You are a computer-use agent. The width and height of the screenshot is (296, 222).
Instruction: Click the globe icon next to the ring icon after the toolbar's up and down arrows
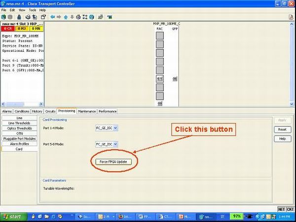[x=92, y=17]
